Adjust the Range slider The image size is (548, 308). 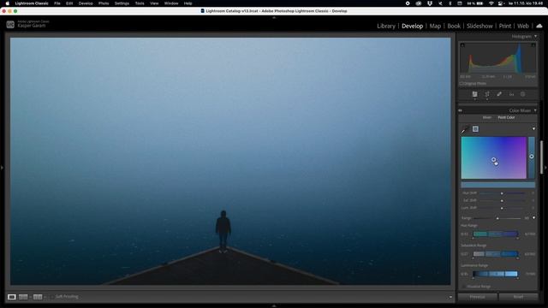pos(497,218)
